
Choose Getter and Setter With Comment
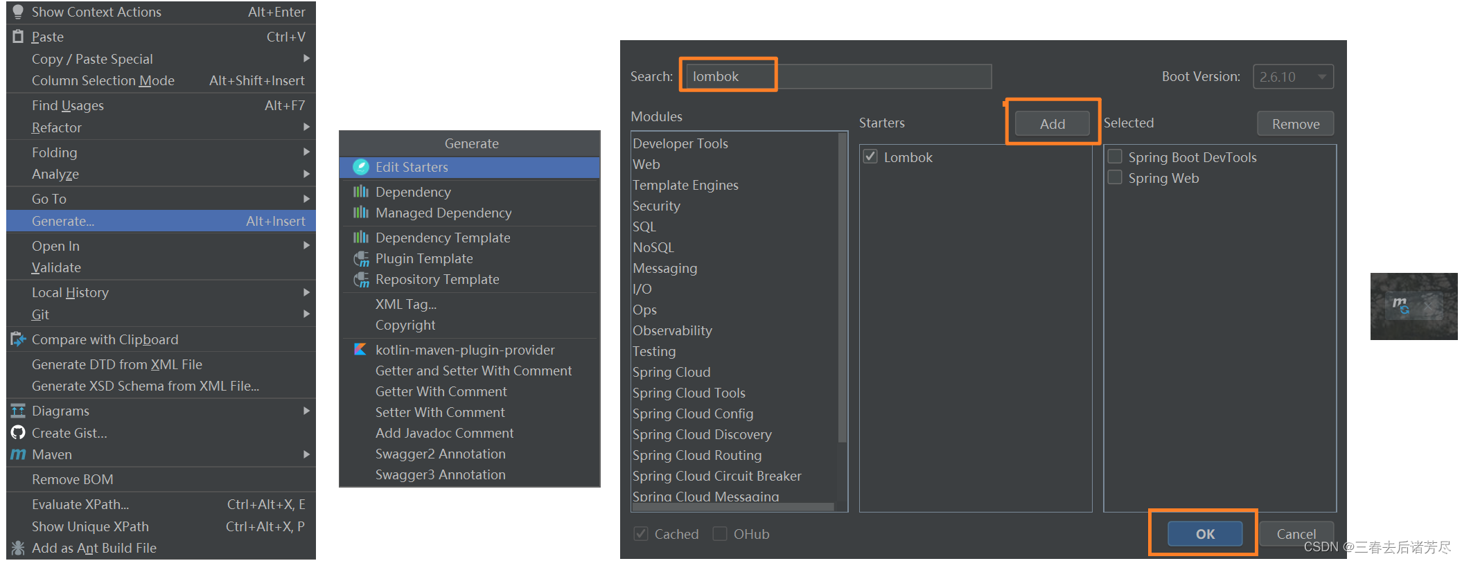470,371
